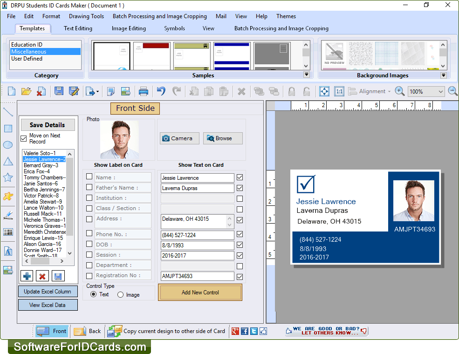Click the Samples panel vertical scrollbar
The width and height of the screenshot is (459, 354).
click(306, 55)
